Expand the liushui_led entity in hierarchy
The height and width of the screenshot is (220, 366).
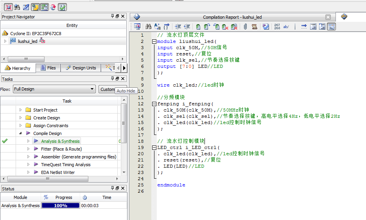coord(5,41)
